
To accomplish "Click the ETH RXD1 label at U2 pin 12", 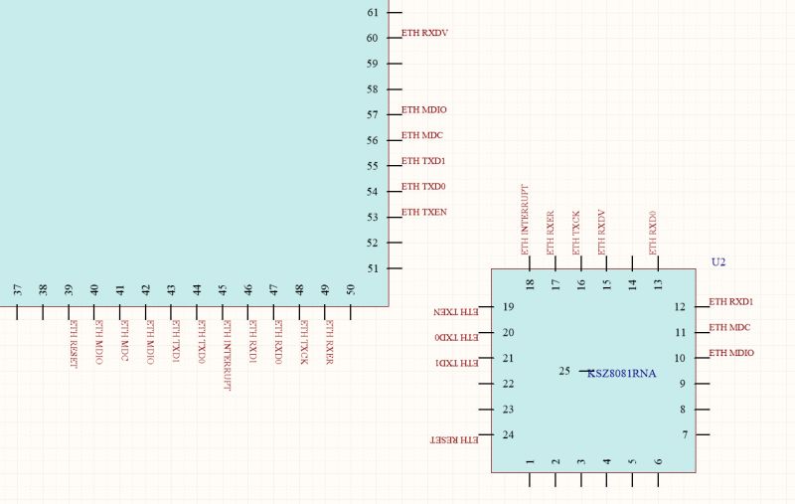I will 731,301.
